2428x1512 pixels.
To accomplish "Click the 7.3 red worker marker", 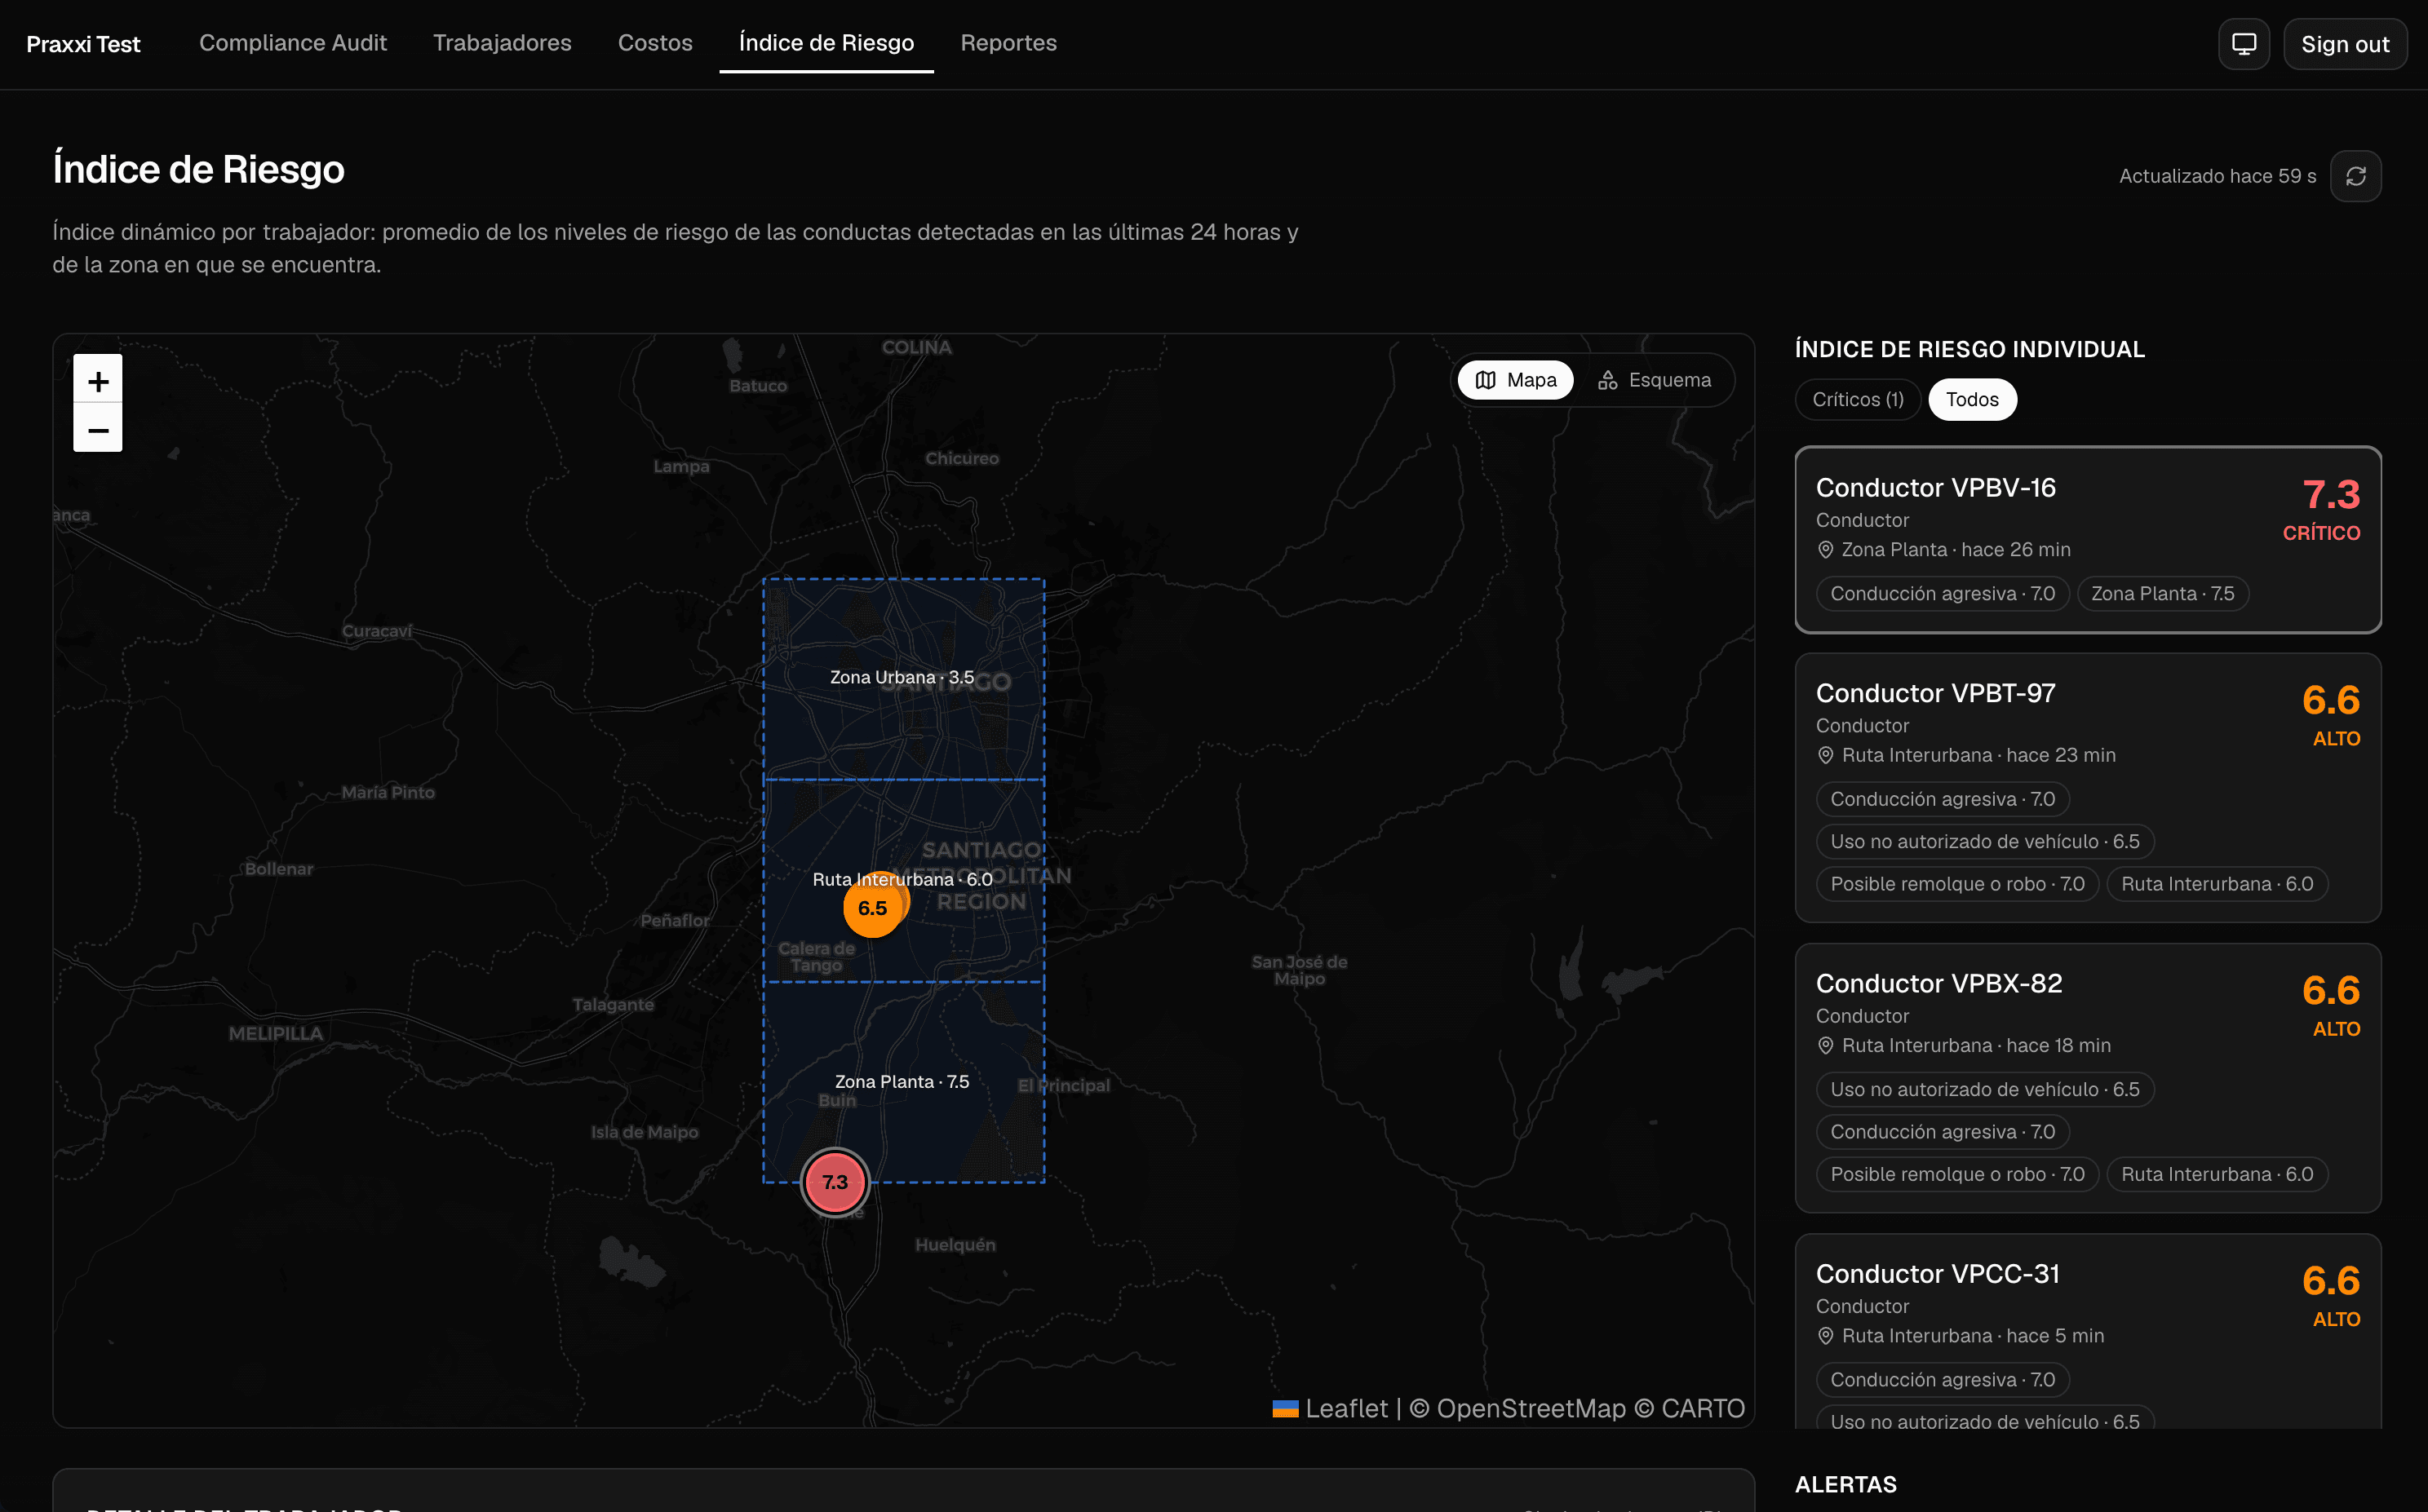I will (835, 1182).
